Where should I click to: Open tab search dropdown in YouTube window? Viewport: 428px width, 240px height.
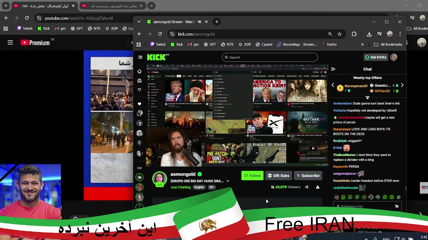(x=6, y=6)
